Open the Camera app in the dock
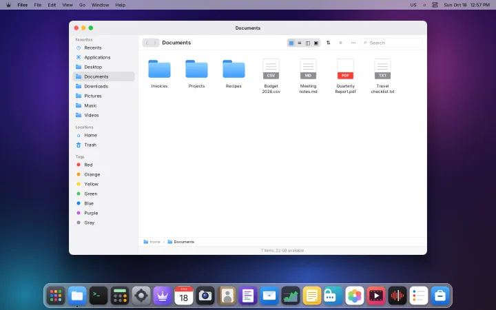 (205, 296)
